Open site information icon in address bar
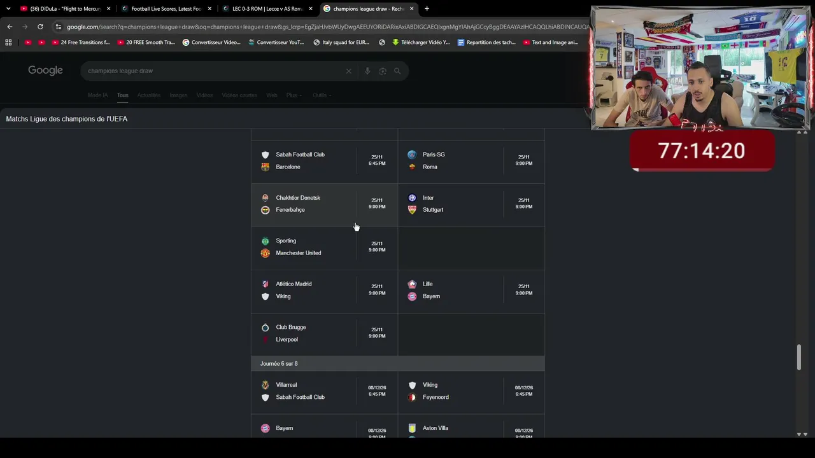Screen dimensions: 815x458 pyautogui.click(x=59, y=27)
